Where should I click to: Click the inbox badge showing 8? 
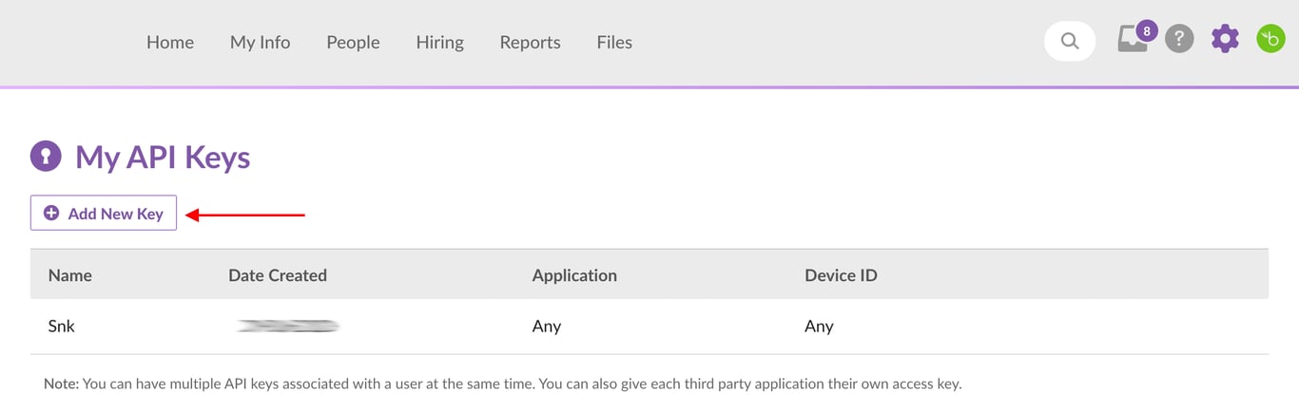tap(1147, 30)
